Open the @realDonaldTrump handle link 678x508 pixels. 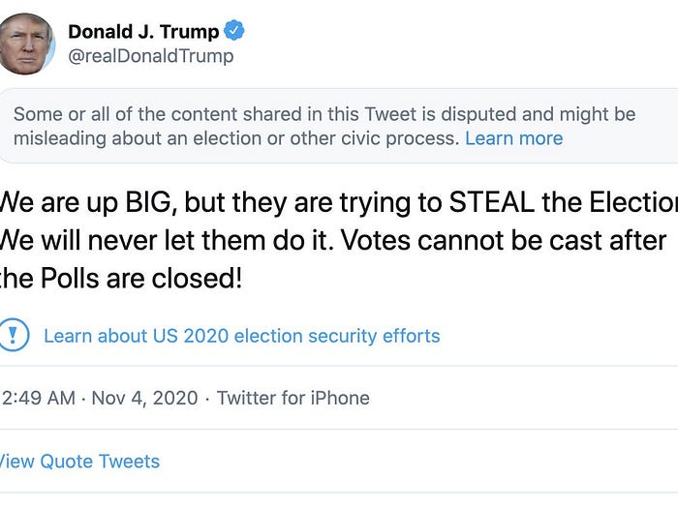pos(150,56)
